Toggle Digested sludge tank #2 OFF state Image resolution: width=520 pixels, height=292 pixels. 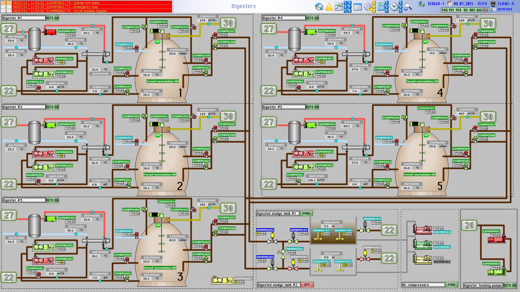[307, 285]
